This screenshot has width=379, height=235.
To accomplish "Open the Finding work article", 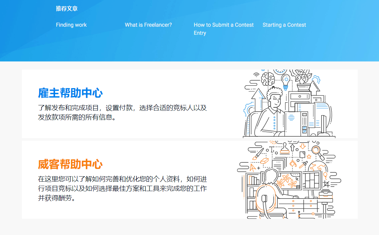I will [71, 25].
